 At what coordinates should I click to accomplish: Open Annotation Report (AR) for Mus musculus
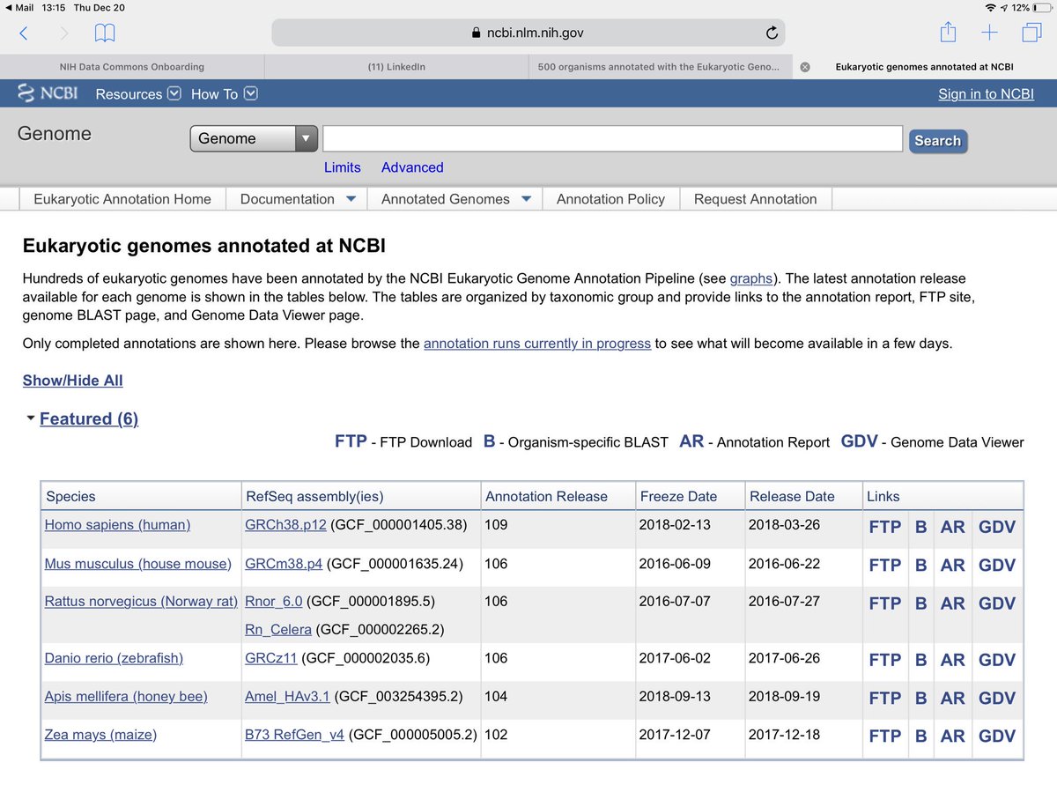pos(953,566)
